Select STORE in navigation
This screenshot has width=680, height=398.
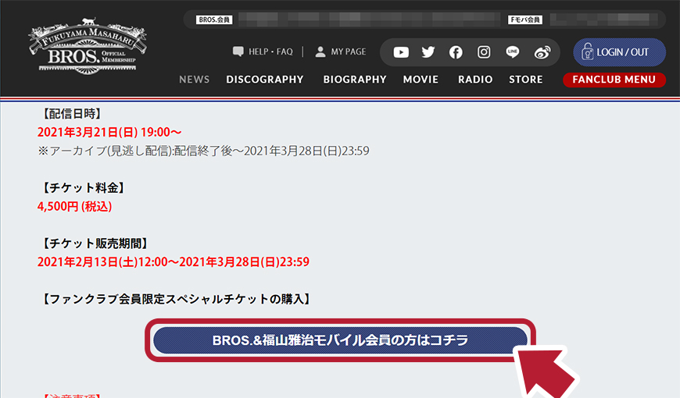526,80
